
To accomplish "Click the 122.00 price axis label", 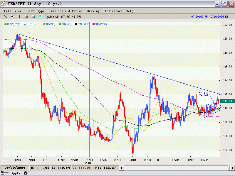I will [x=227, y=25].
